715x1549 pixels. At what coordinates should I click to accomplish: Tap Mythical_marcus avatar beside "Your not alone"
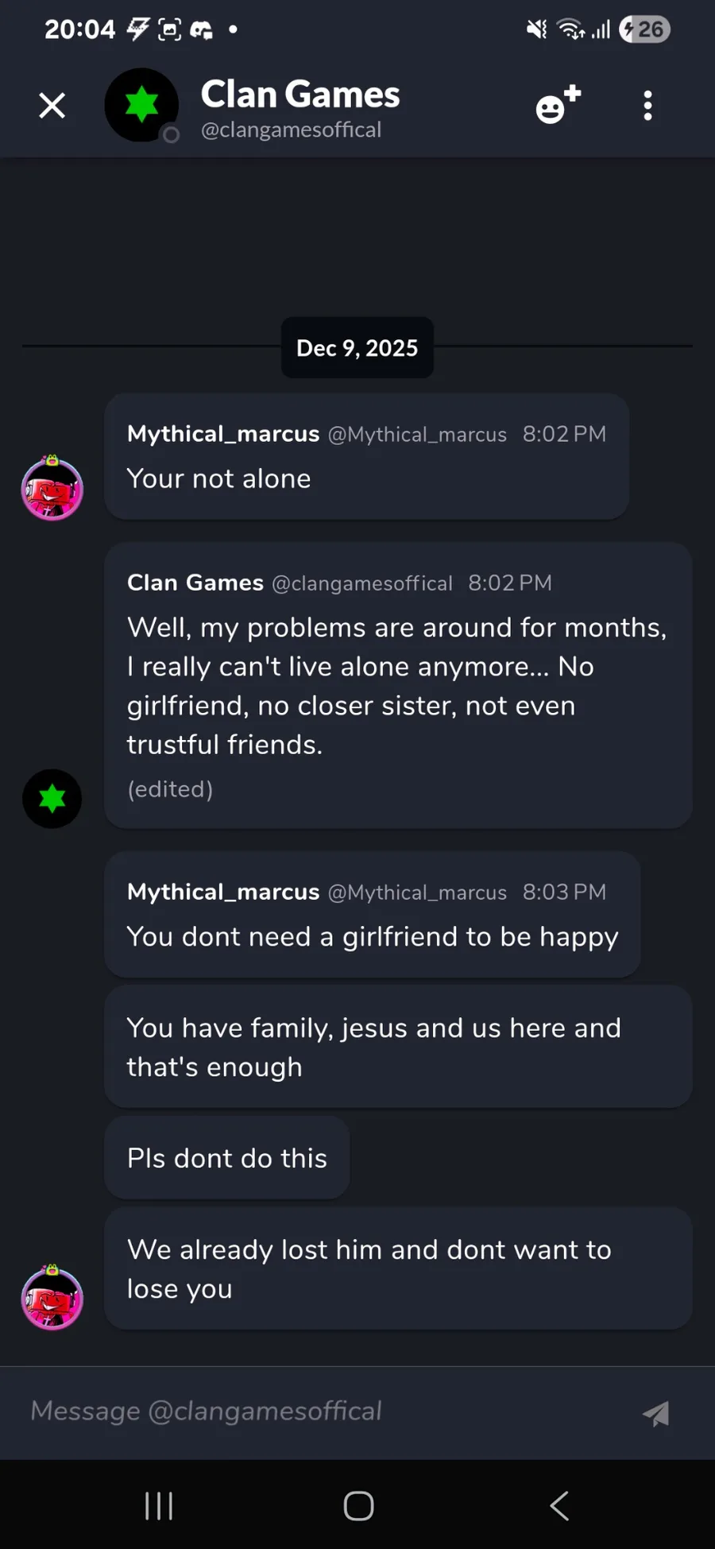click(x=52, y=489)
